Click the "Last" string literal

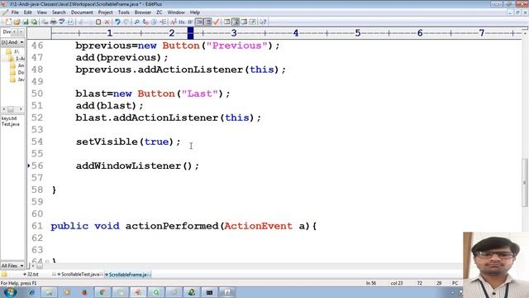point(200,94)
